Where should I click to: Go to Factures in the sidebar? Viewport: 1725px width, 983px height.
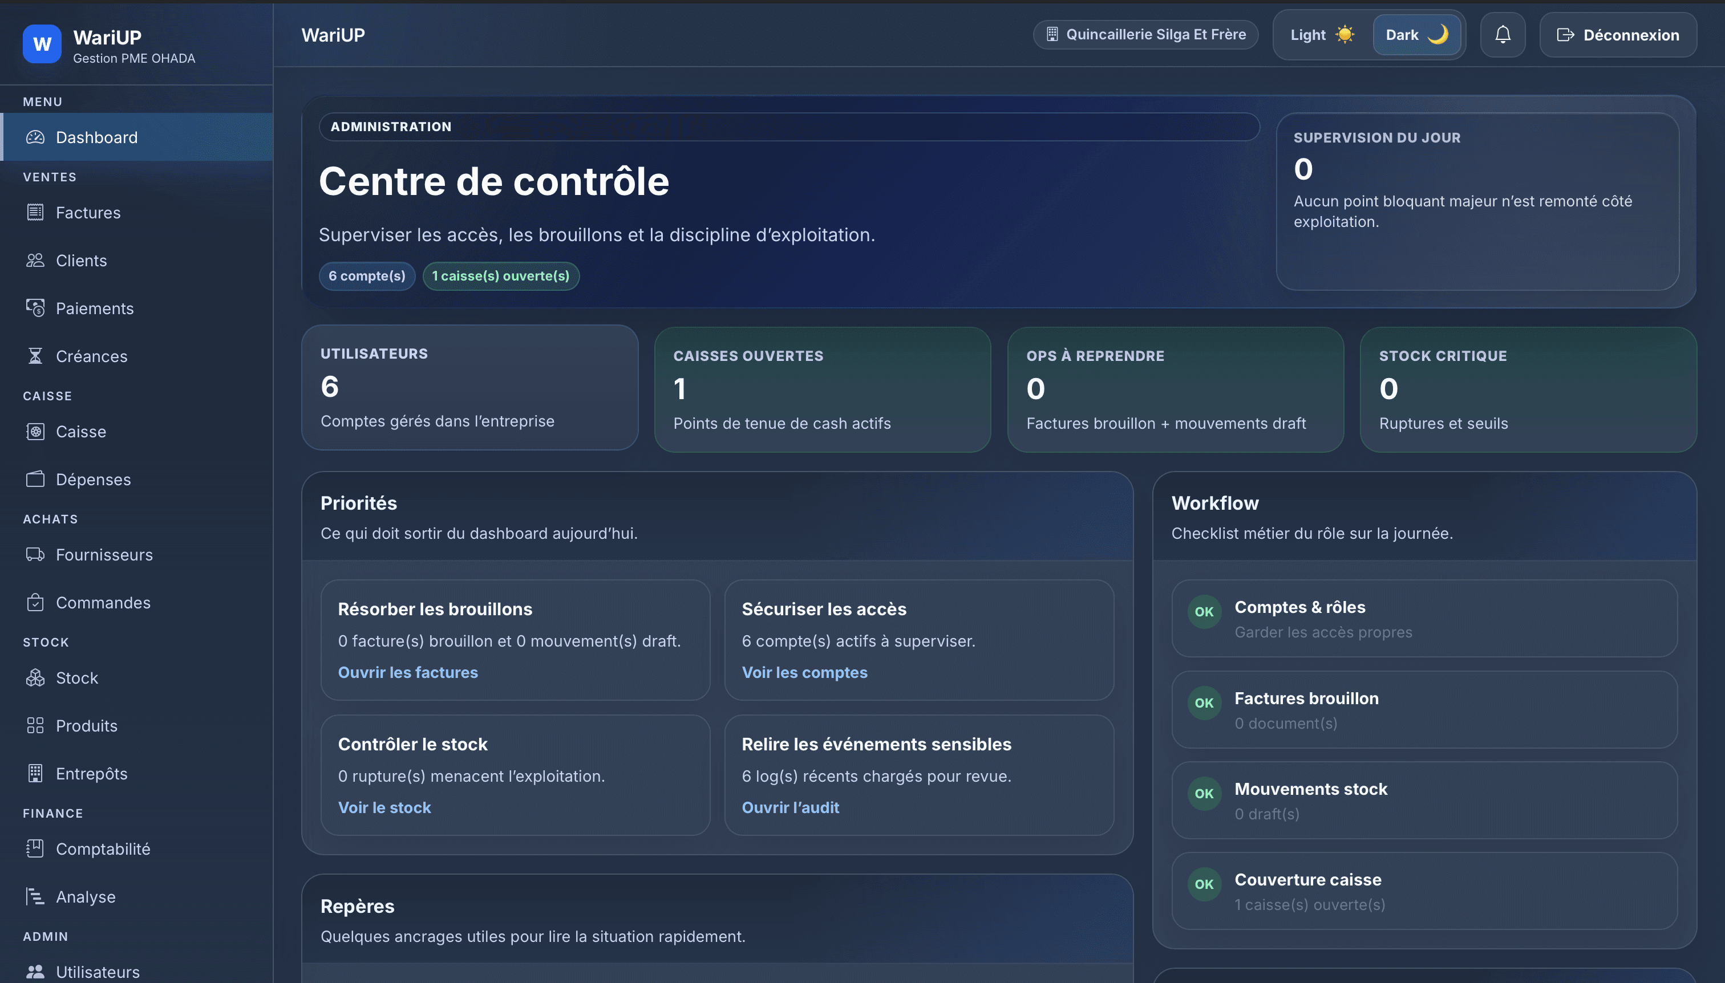(x=137, y=213)
